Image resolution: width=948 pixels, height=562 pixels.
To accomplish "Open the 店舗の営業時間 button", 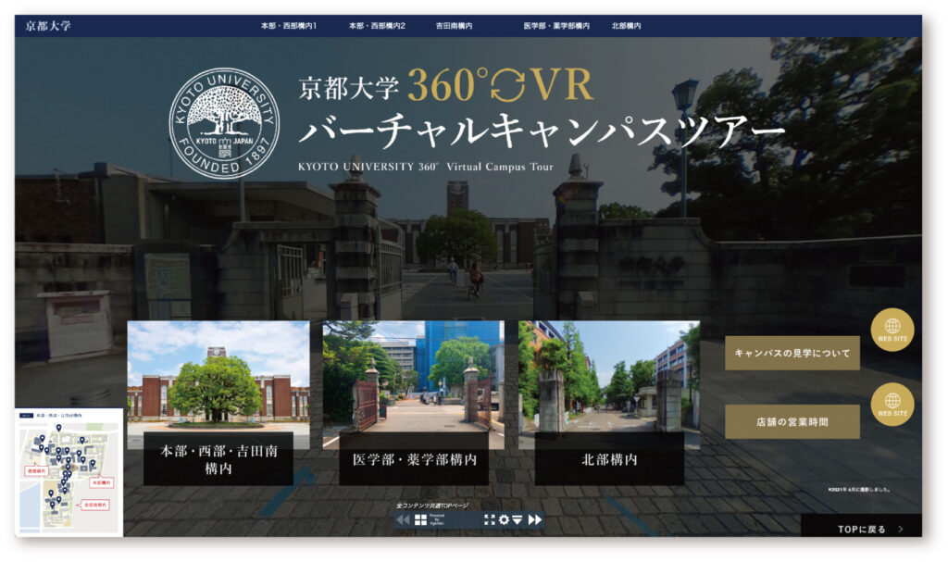I will (x=792, y=421).
